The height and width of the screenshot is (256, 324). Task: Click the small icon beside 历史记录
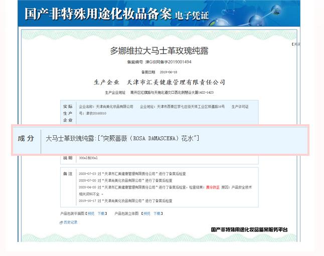click(61, 222)
